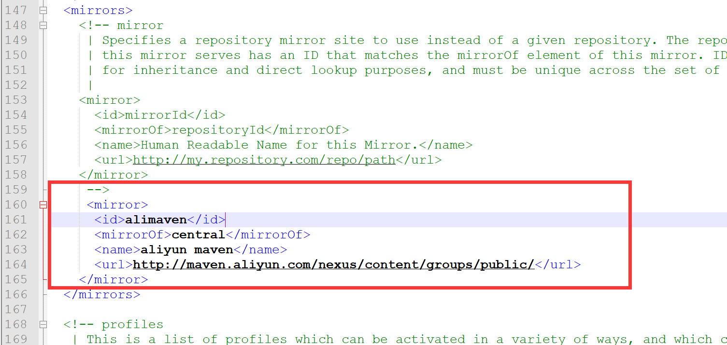Click line number 153 in the margin

16,100
